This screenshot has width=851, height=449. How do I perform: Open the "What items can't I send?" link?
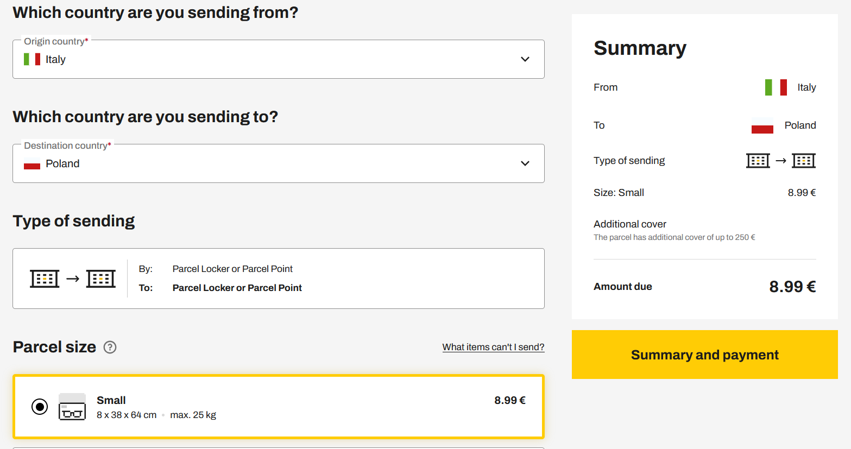point(493,347)
